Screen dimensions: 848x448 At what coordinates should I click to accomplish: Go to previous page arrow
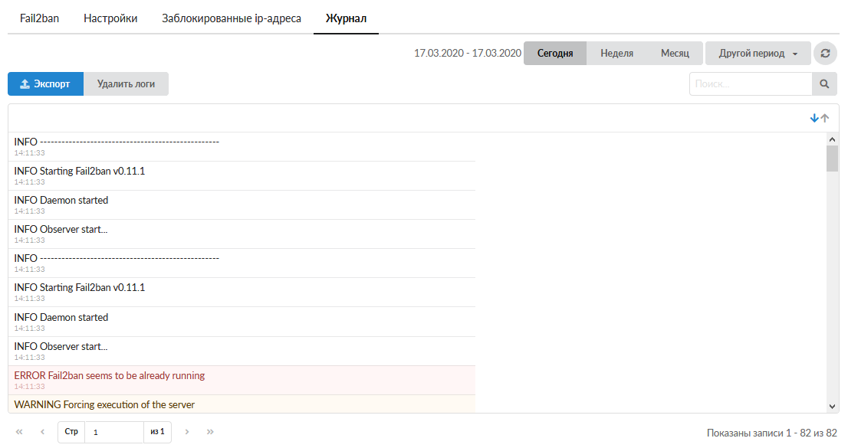(x=42, y=432)
